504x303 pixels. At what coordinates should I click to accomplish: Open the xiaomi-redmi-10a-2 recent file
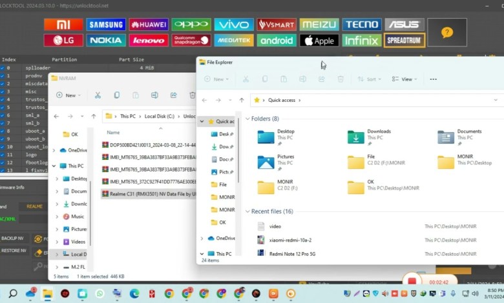(x=291, y=240)
